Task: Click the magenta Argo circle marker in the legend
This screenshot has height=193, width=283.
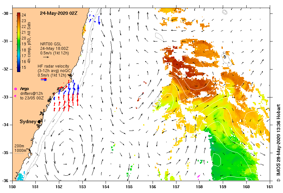Action: [x=15, y=89]
